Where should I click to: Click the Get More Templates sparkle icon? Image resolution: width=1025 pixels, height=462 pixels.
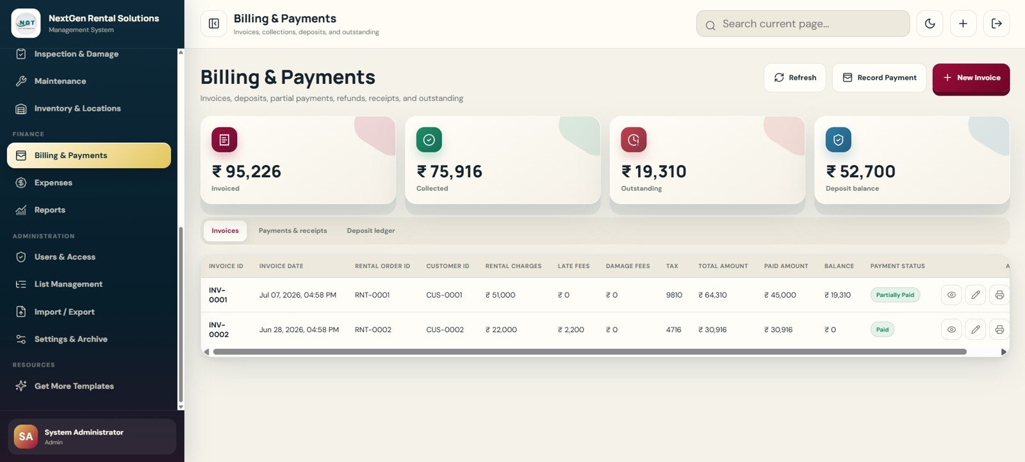[21, 386]
